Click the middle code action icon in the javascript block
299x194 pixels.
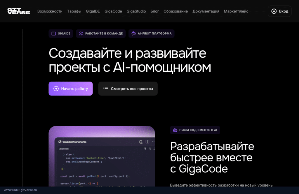pos(150,149)
